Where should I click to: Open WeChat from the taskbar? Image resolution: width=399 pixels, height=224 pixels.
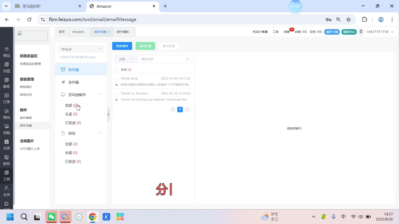pos(51,217)
